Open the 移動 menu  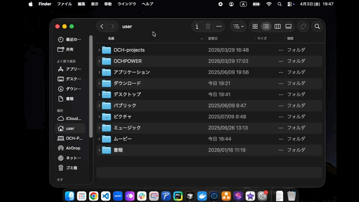click(108, 4)
